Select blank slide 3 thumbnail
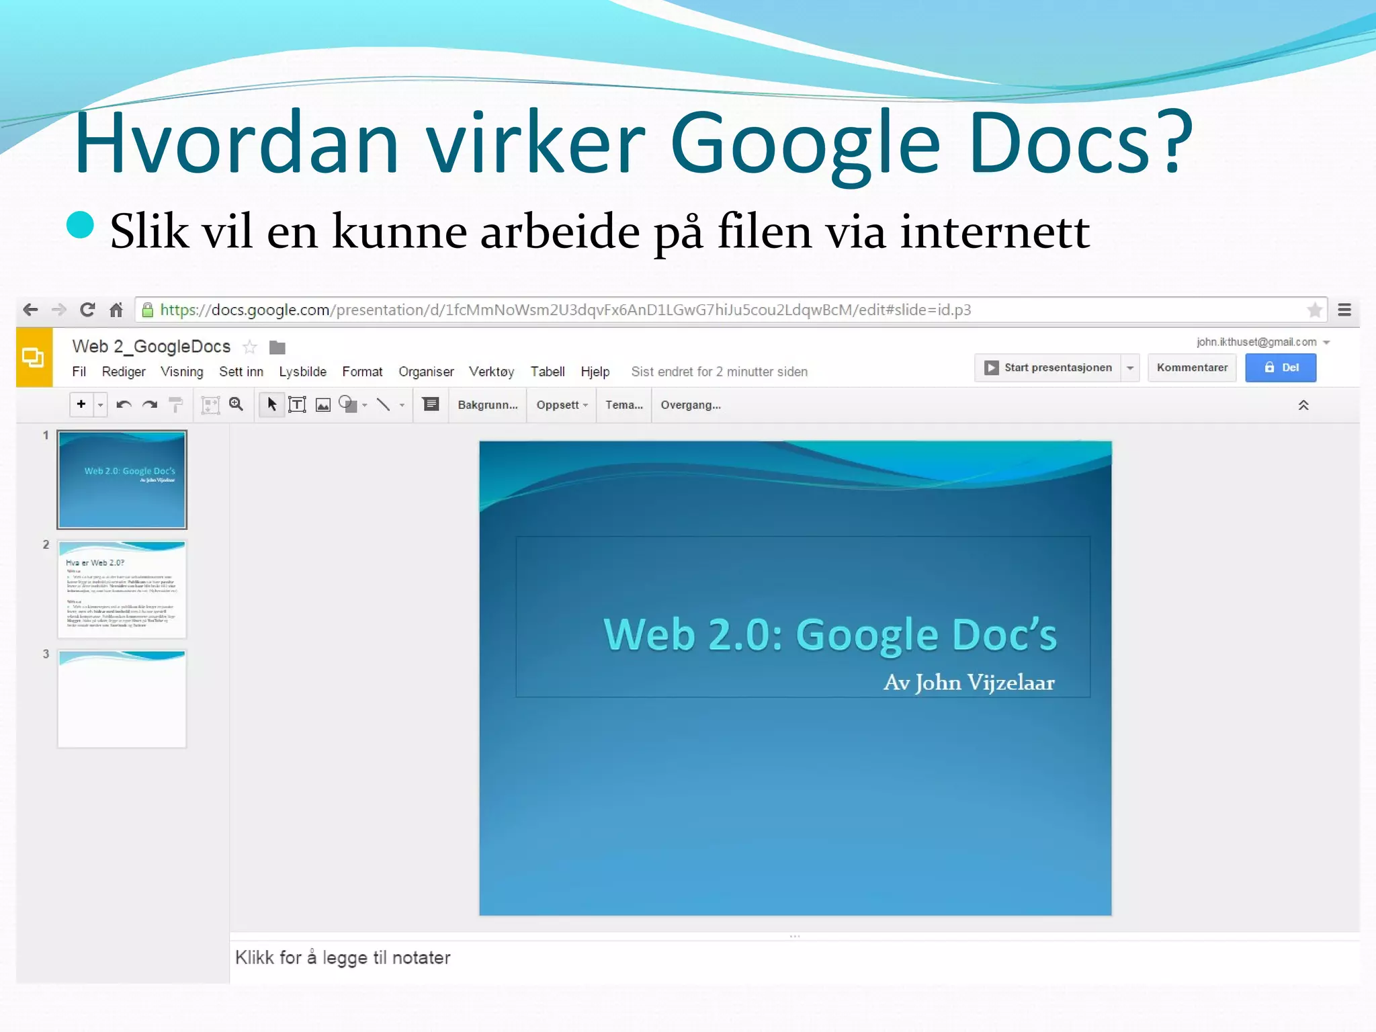Screen dimensions: 1376x1032 point(122,699)
